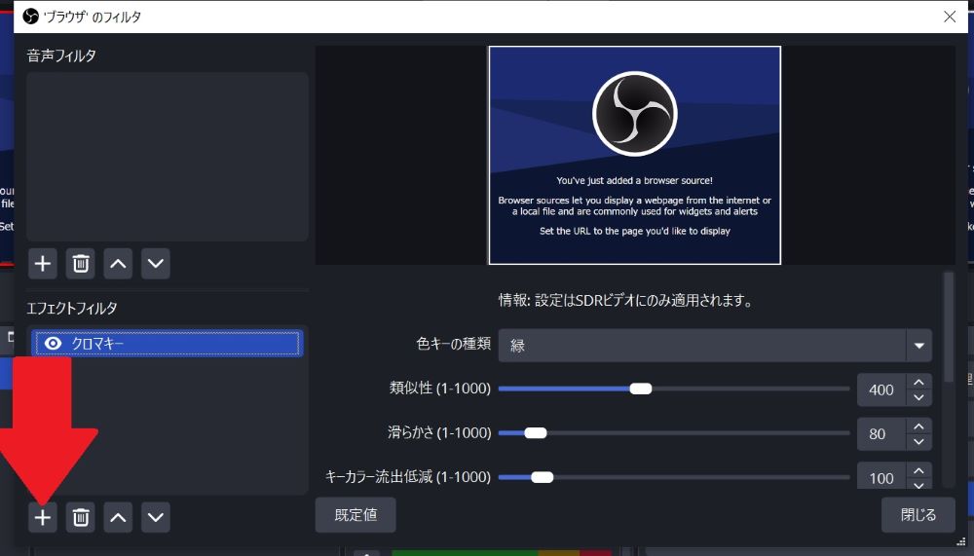
Task: Add a new audio filter with plus icon
Action: pos(43,264)
